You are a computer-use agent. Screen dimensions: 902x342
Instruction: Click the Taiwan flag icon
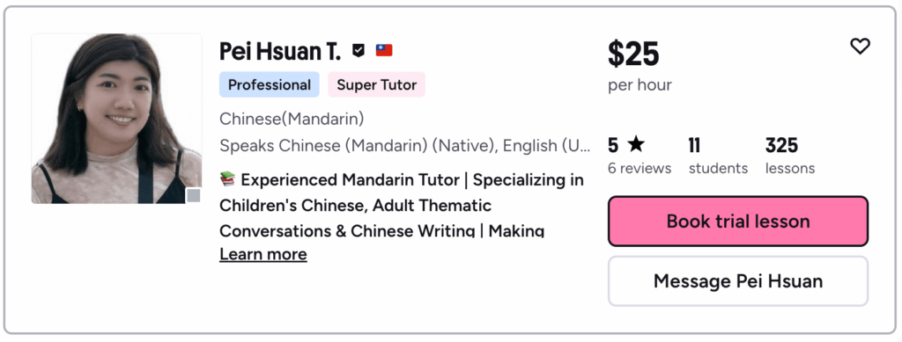[384, 50]
